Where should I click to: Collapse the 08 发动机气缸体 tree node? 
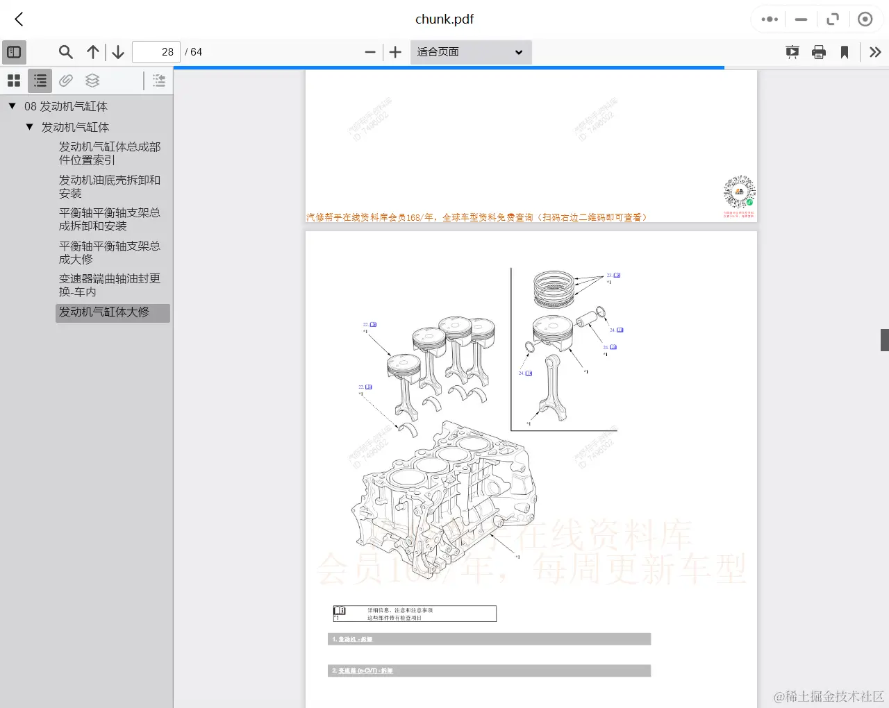pos(11,106)
